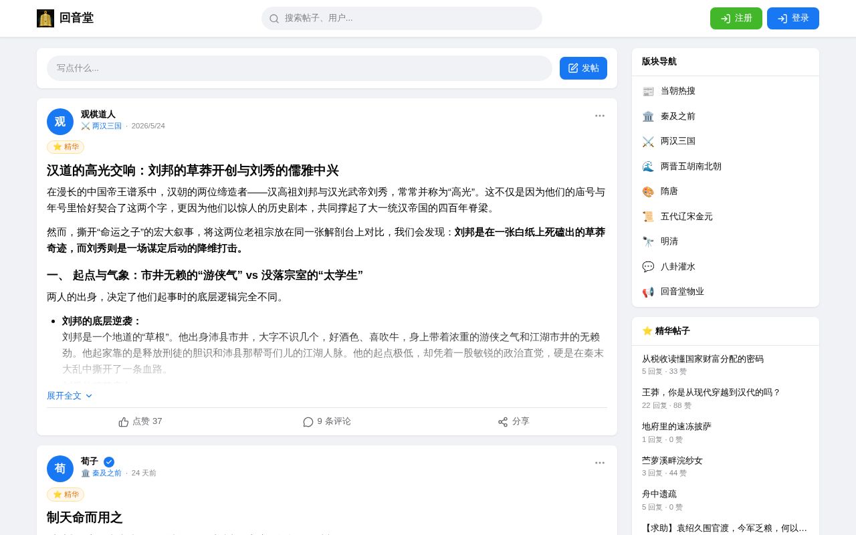This screenshot has height=535, width=856.
Task: Go to 五代辽宋金元 board
Action: tap(726, 217)
